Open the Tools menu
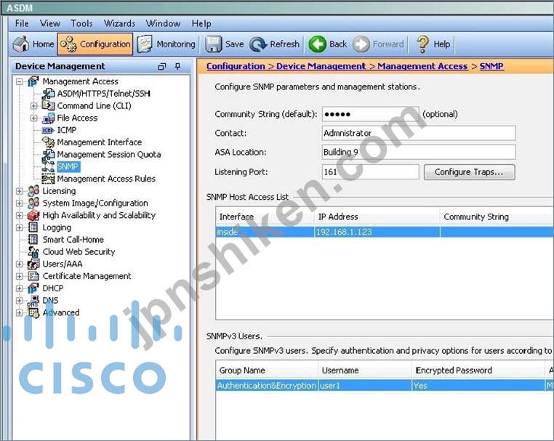 coord(81,24)
